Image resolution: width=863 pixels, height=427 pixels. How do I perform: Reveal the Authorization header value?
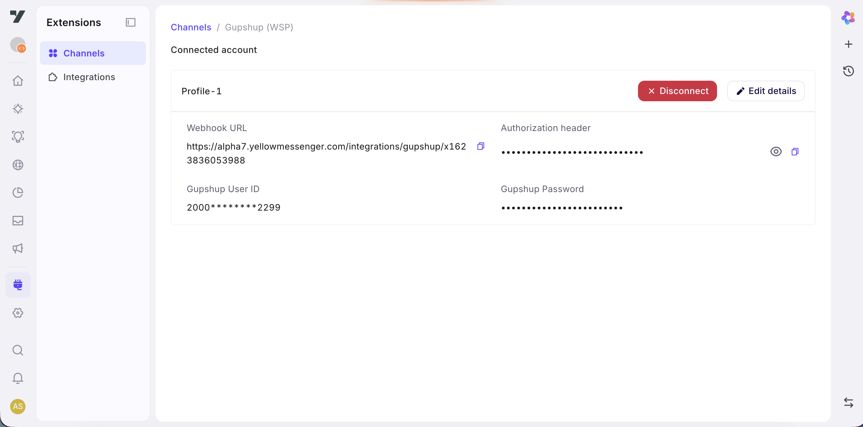[776, 152]
